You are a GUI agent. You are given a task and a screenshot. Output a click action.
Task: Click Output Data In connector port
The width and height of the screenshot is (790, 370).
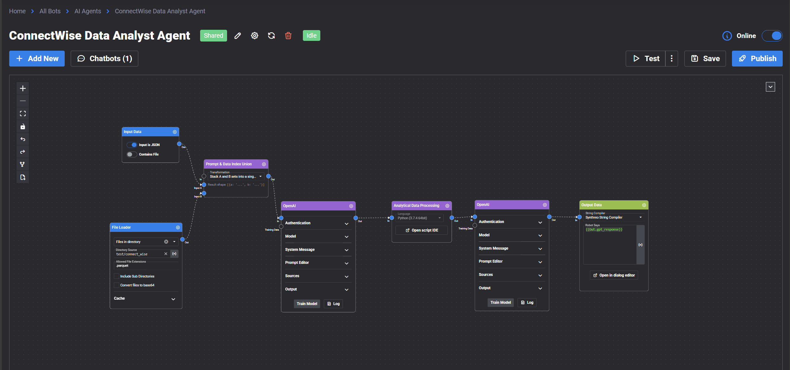click(x=579, y=217)
